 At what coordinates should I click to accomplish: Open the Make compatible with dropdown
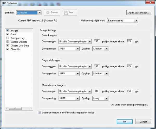(x=122, y=21)
